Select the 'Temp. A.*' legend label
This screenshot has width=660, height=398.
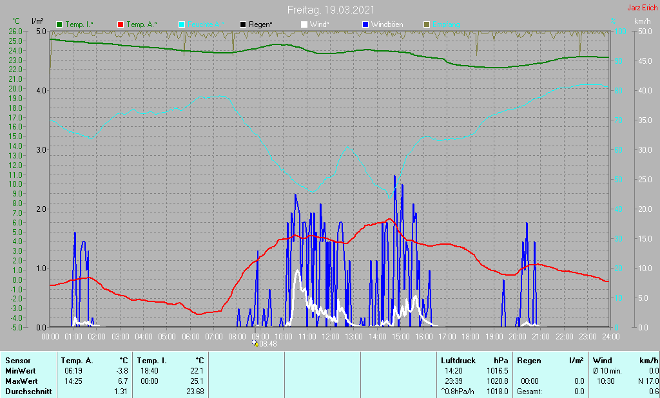click(x=142, y=25)
